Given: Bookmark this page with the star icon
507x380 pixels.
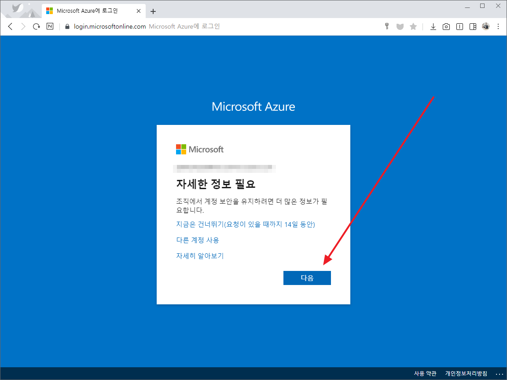Looking at the screenshot, I should [413, 26].
